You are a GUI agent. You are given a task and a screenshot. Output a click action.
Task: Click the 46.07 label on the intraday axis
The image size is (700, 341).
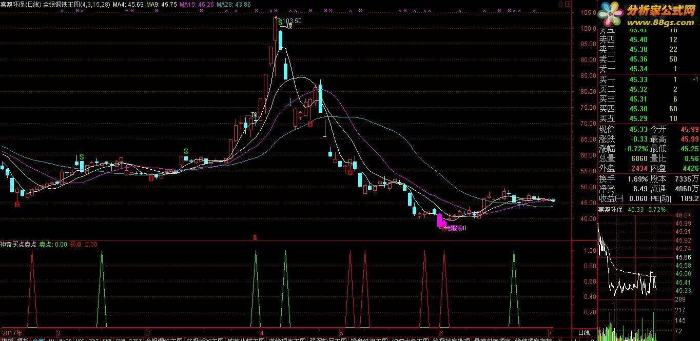coord(683,215)
